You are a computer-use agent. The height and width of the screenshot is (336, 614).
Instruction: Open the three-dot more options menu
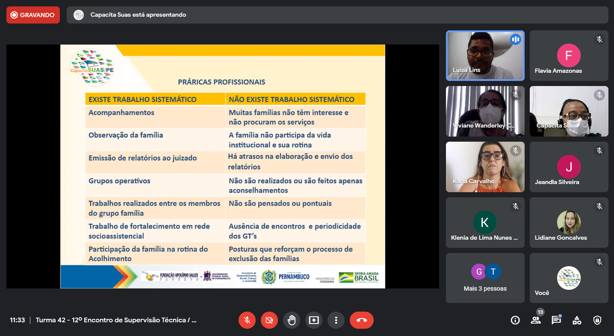click(x=336, y=320)
